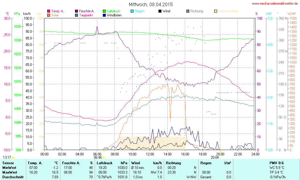Click the beige Sonnenschein legend square
Viewport: 300px width, 180px height.
pos(216,11)
